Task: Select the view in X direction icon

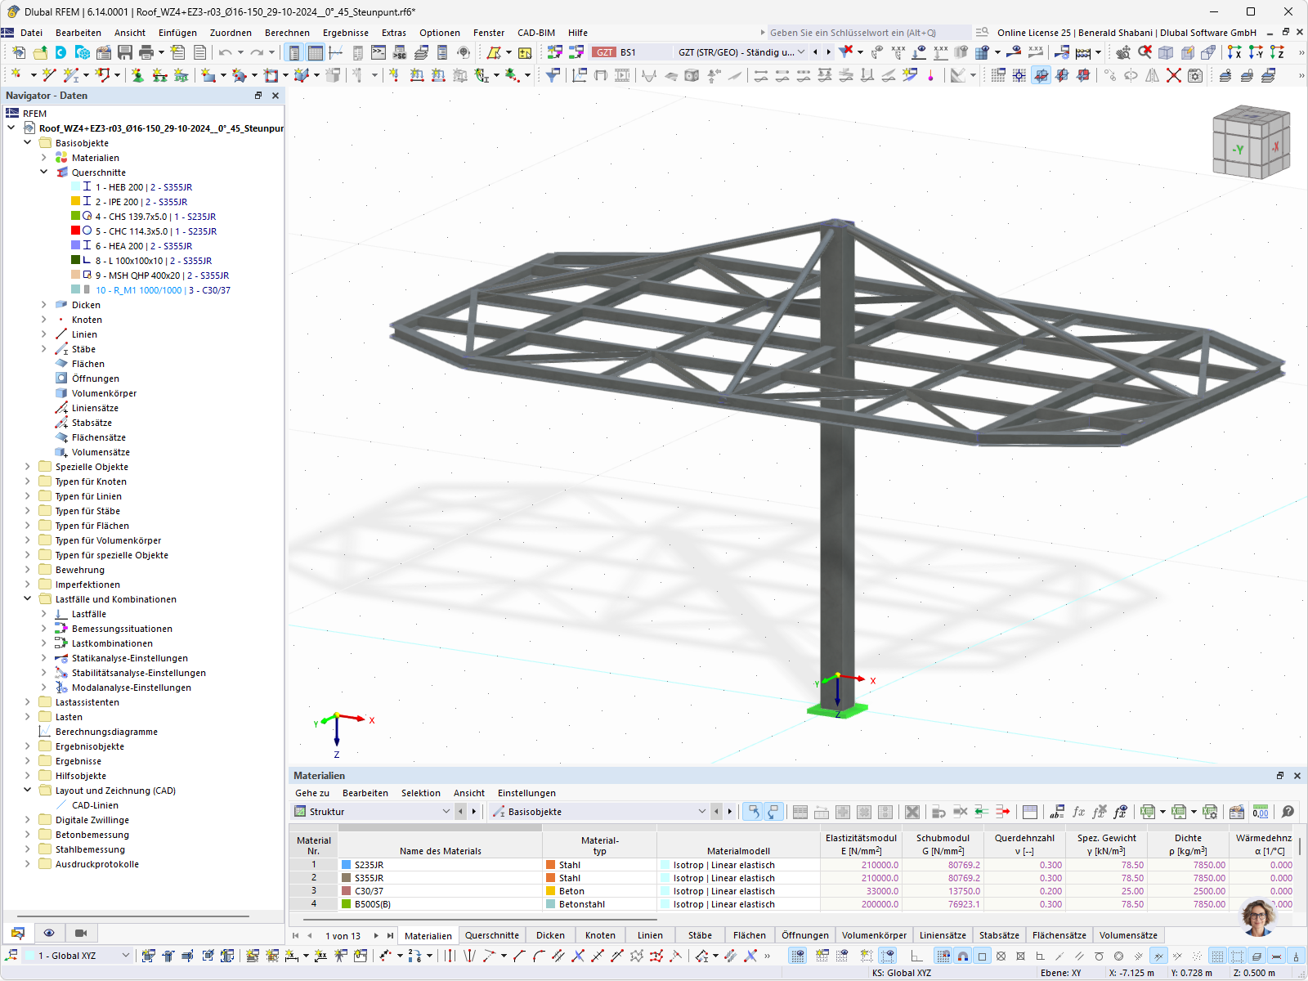Action: 1233,52
